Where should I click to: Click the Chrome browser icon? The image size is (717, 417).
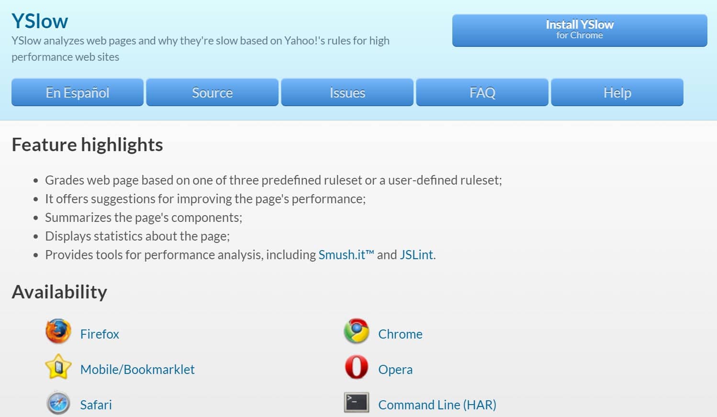[357, 331]
